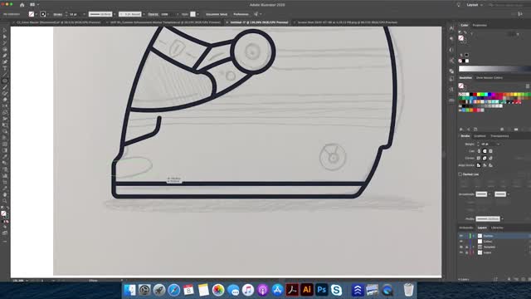Choose the round join corner option

485,158
